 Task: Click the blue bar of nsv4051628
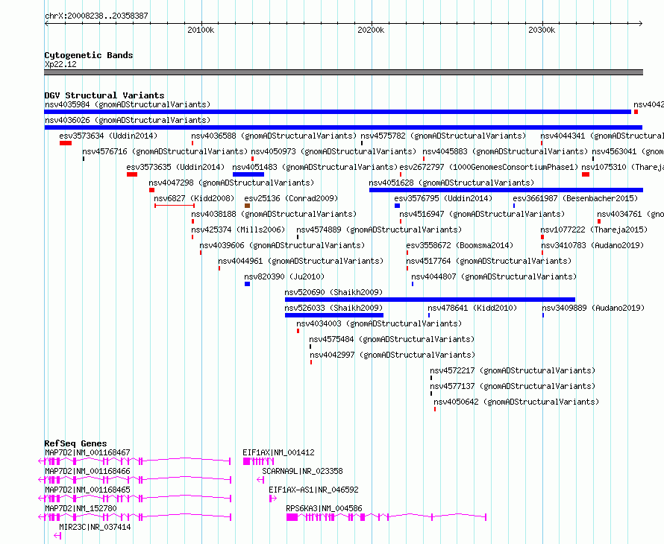tap(506, 190)
